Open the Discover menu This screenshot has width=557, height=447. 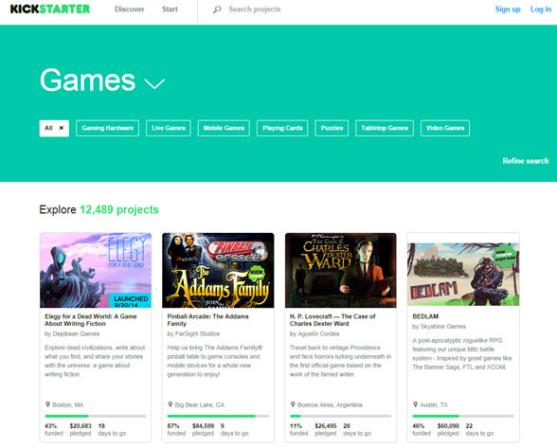point(129,9)
